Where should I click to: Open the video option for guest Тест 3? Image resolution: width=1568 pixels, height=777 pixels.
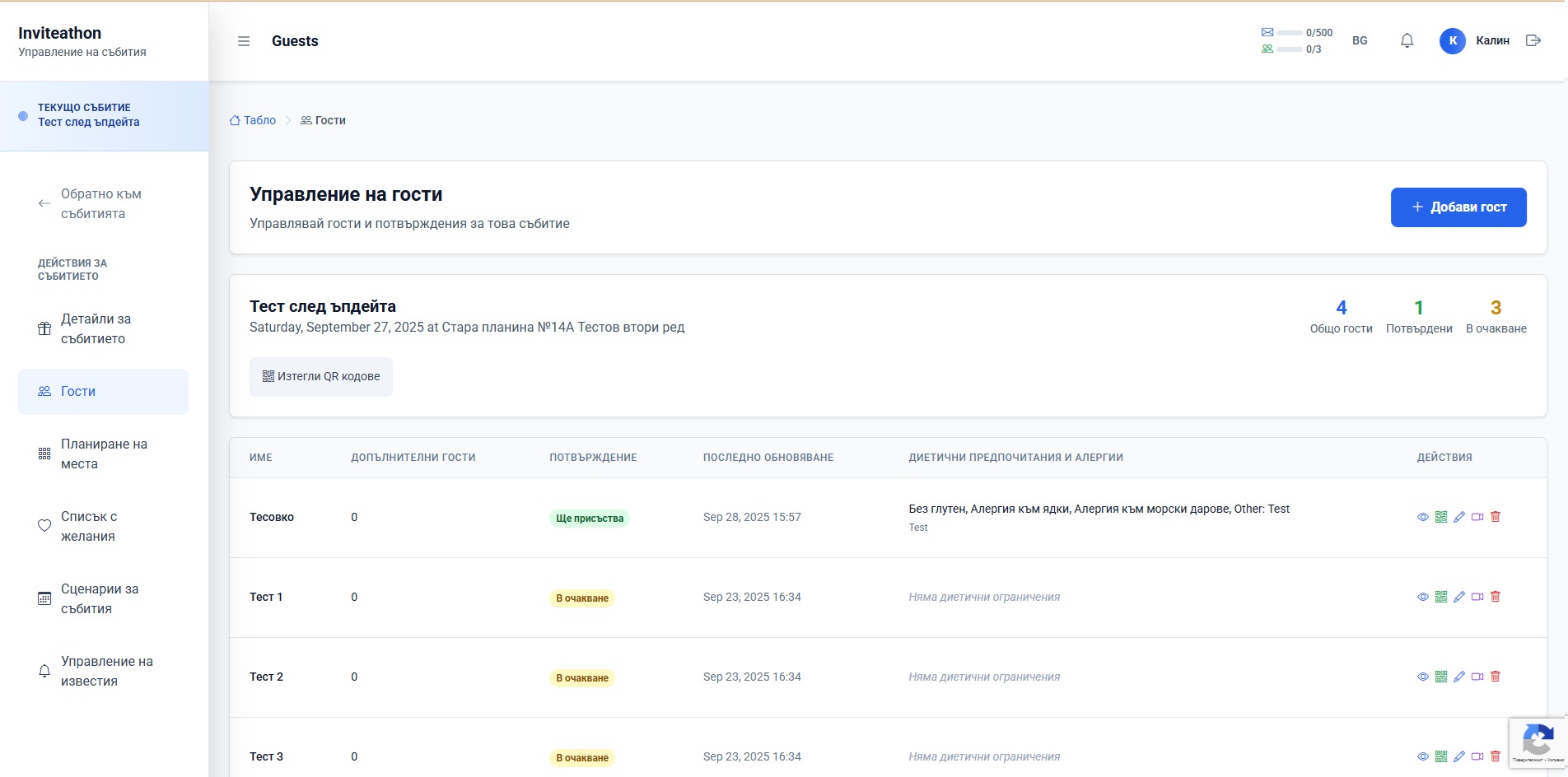[1477, 756]
